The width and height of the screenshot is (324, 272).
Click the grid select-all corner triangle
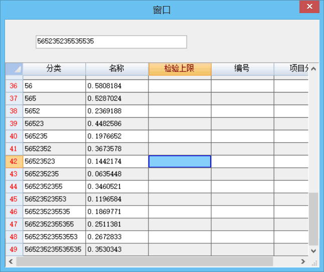15,69
